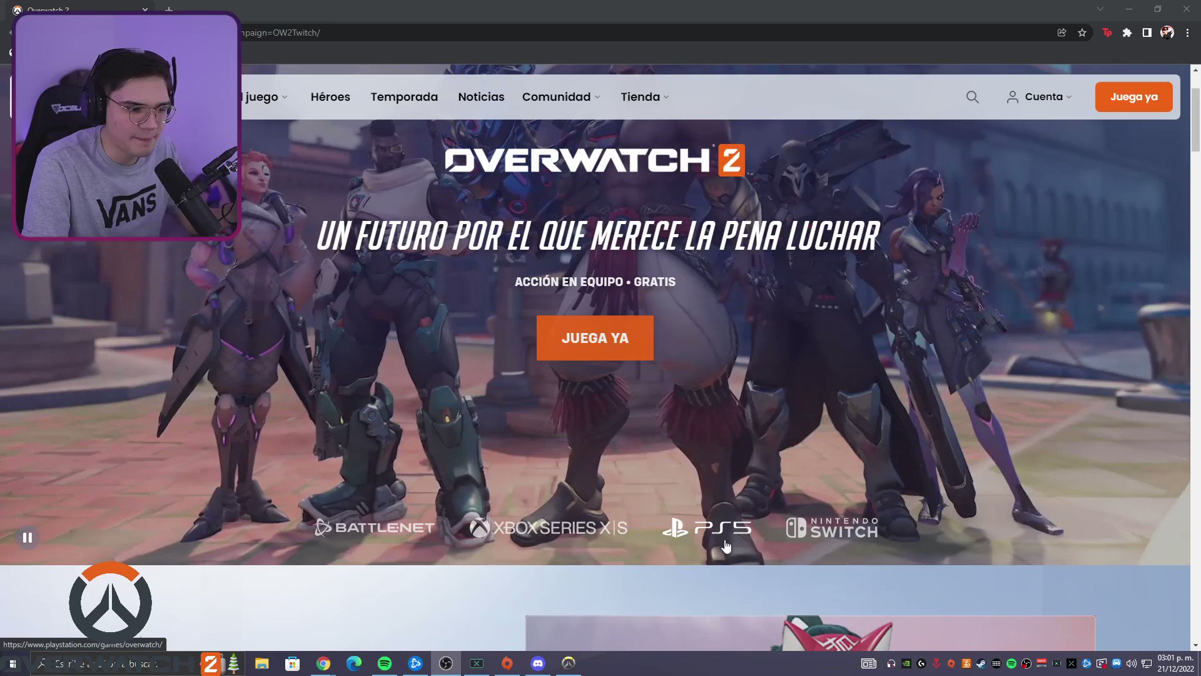The width and height of the screenshot is (1201, 676).
Task: Open the Battle.net platform logo link
Action: point(374,528)
